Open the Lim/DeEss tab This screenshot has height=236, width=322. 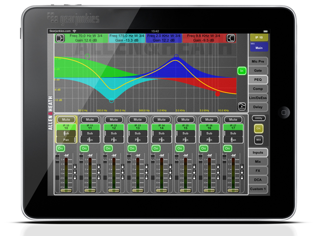tap(258, 98)
